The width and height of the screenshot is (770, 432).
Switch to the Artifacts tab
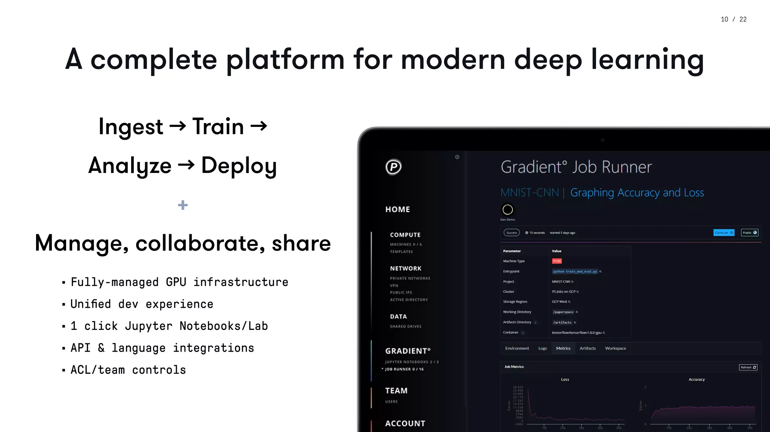pyautogui.click(x=588, y=348)
